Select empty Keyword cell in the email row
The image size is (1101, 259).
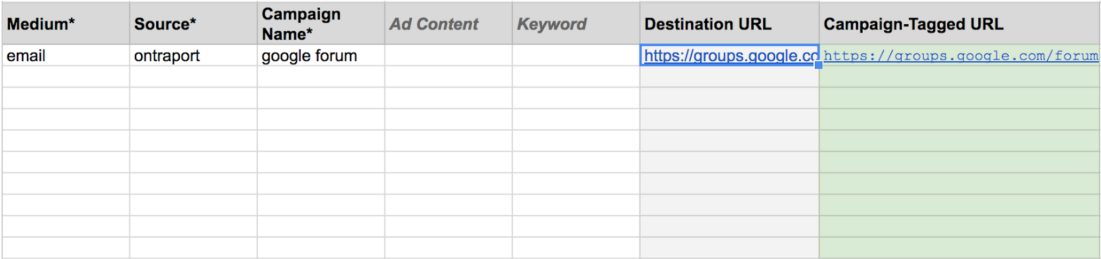576,55
